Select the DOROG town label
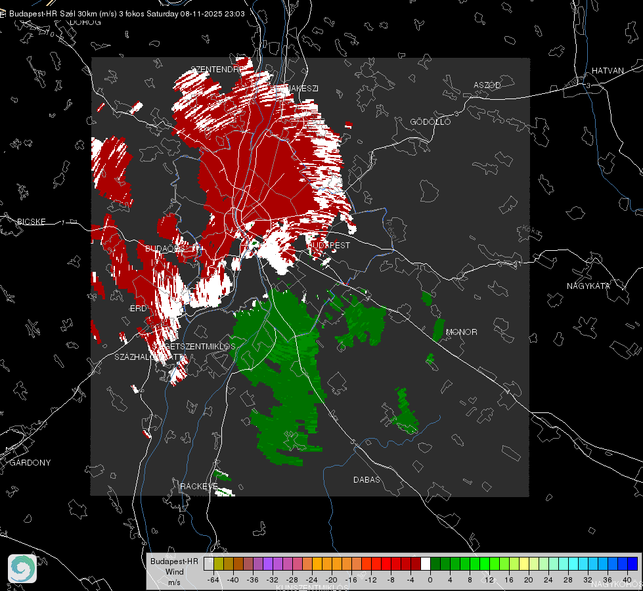 pos(85,22)
